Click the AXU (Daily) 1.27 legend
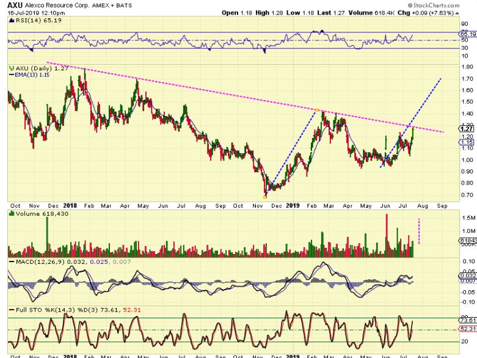This screenshot has width=477, height=358. pos(42,68)
